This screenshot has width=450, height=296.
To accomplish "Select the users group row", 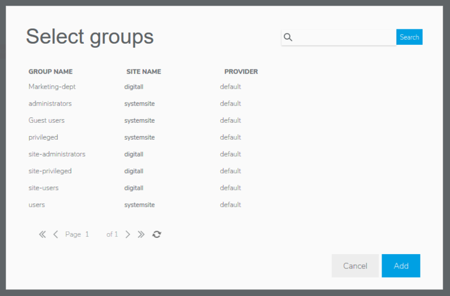I will 37,205.
